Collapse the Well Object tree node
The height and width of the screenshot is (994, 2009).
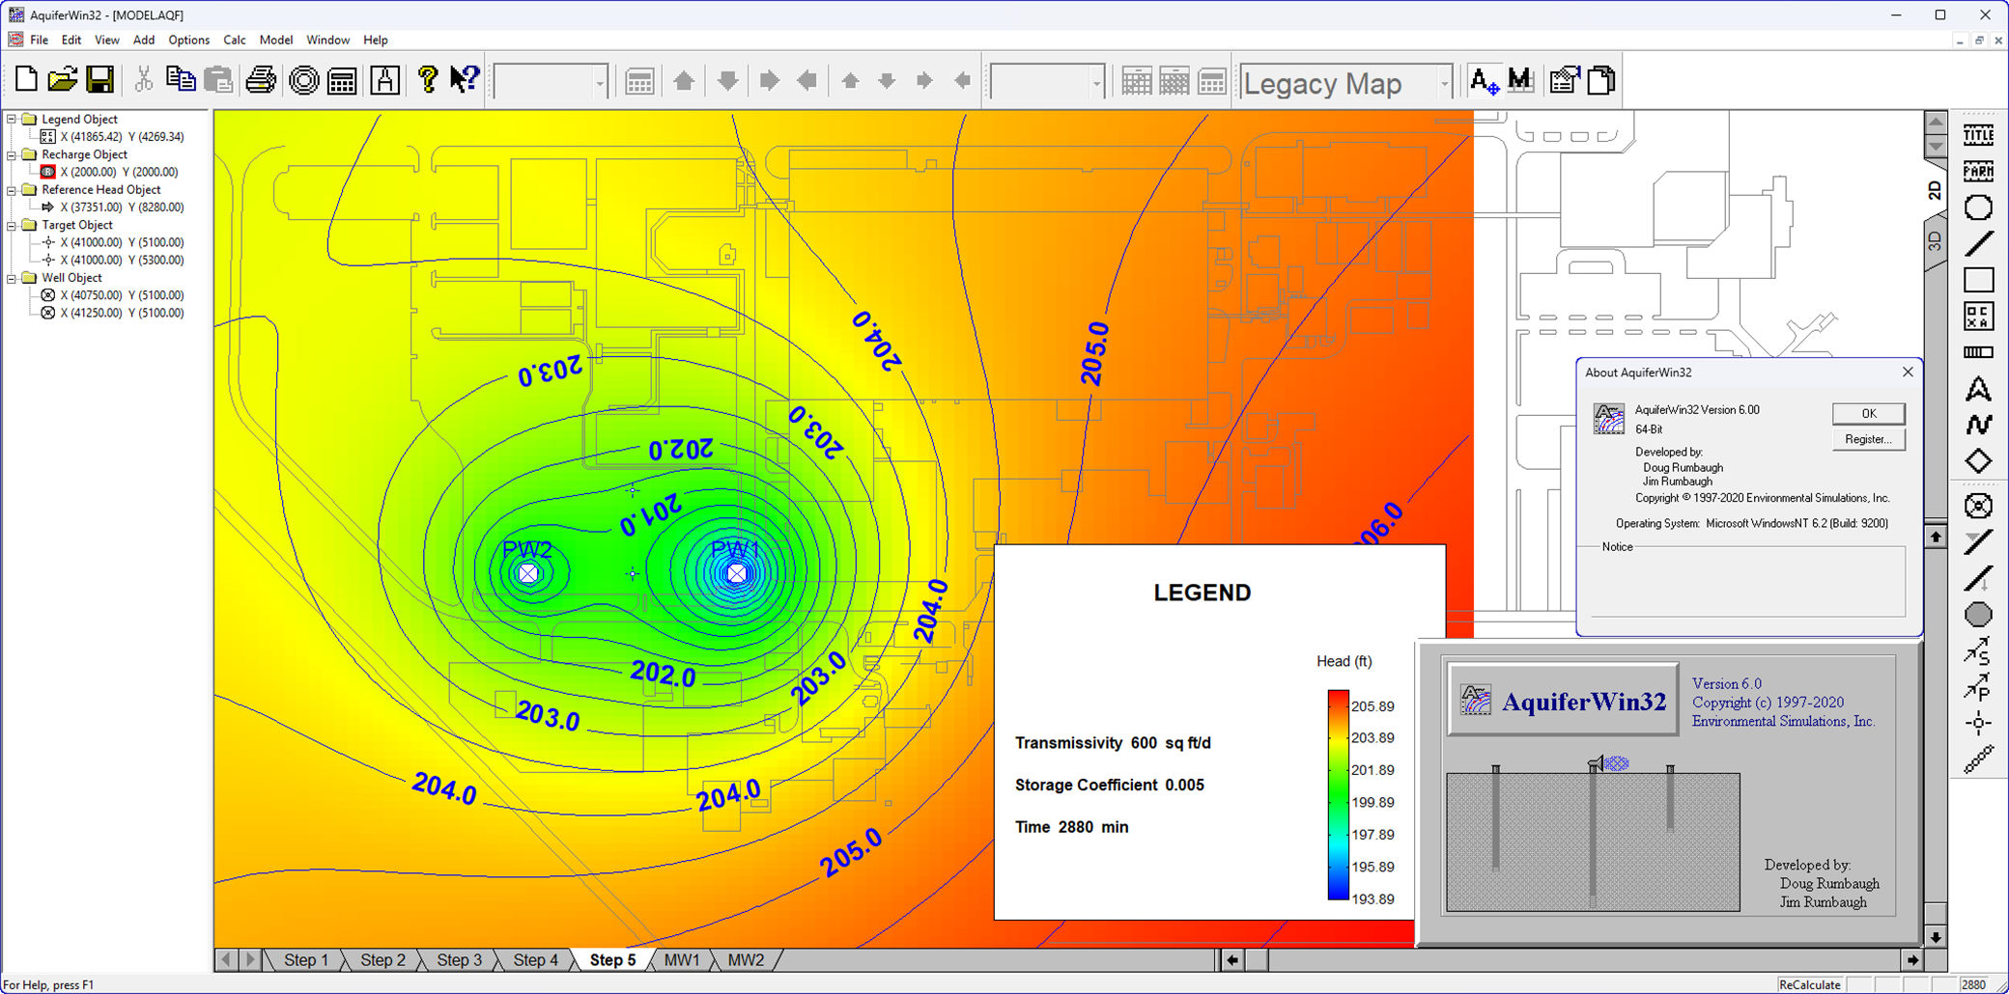[x=12, y=278]
